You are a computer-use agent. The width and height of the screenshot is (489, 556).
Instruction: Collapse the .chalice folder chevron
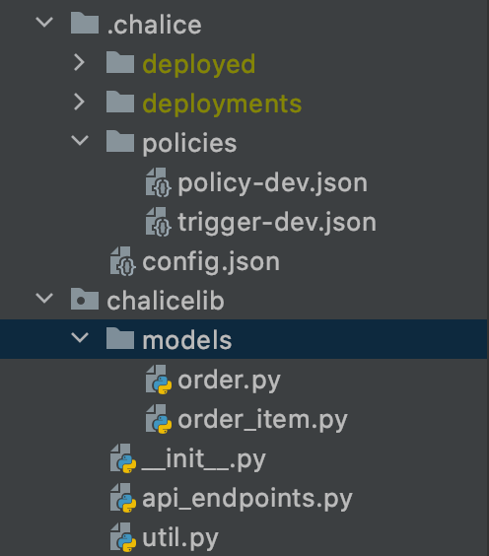pyautogui.click(x=44, y=23)
